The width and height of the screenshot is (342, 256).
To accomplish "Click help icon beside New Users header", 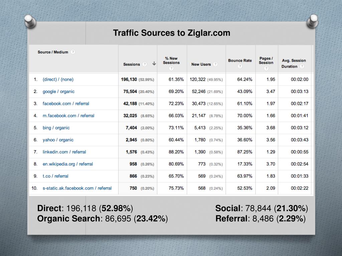I will coord(215,64).
